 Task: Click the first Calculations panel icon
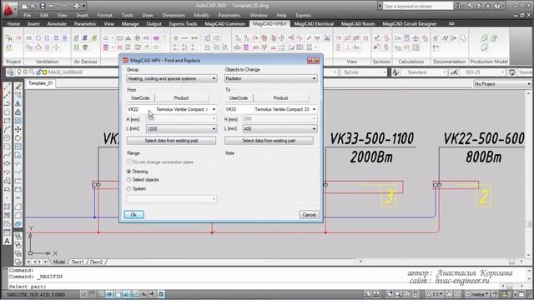pyautogui.click(x=397, y=38)
